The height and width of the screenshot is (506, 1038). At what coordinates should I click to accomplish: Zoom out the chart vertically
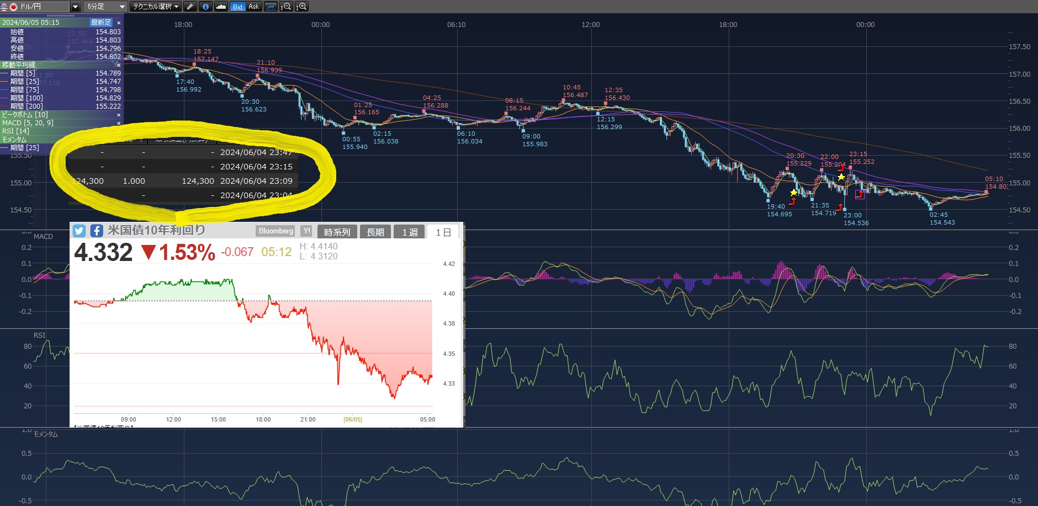286,7
